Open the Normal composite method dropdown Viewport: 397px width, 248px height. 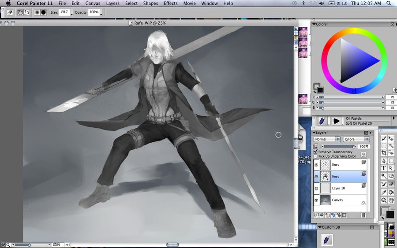(327, 139)
